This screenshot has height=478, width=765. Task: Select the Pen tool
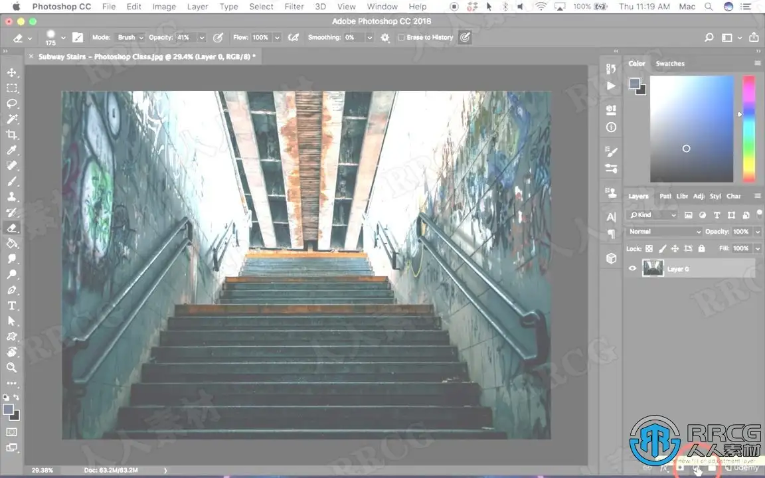click(x=12, y=290)
